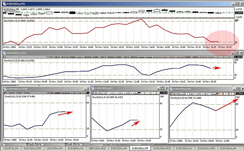
Task: Switch to the EURUSDm,H1 chart tab
Action: (184, 149)
